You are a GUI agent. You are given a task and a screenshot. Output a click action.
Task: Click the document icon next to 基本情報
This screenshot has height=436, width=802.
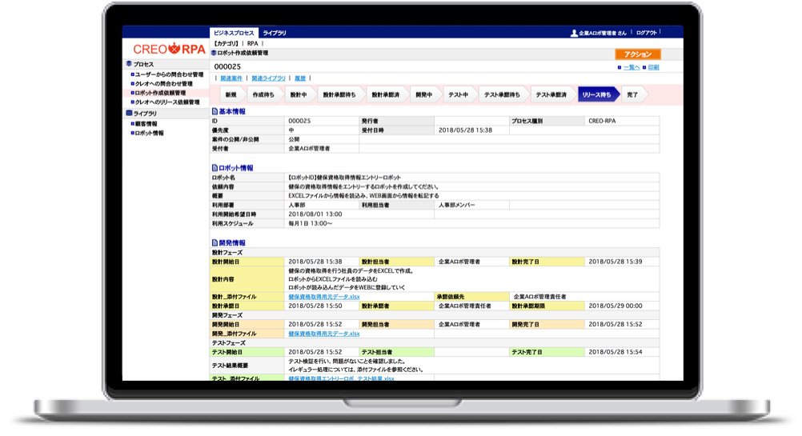click(x=215, y=111)
